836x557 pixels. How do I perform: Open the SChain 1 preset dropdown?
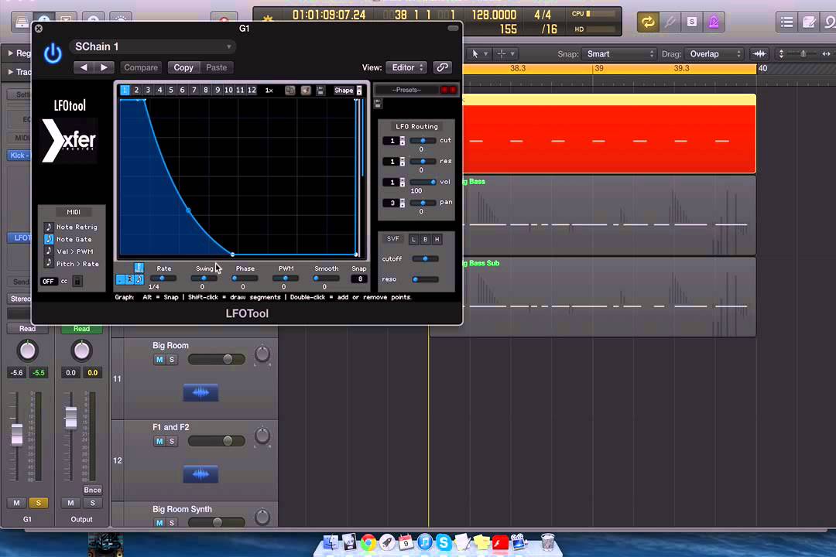click(153, 47)
